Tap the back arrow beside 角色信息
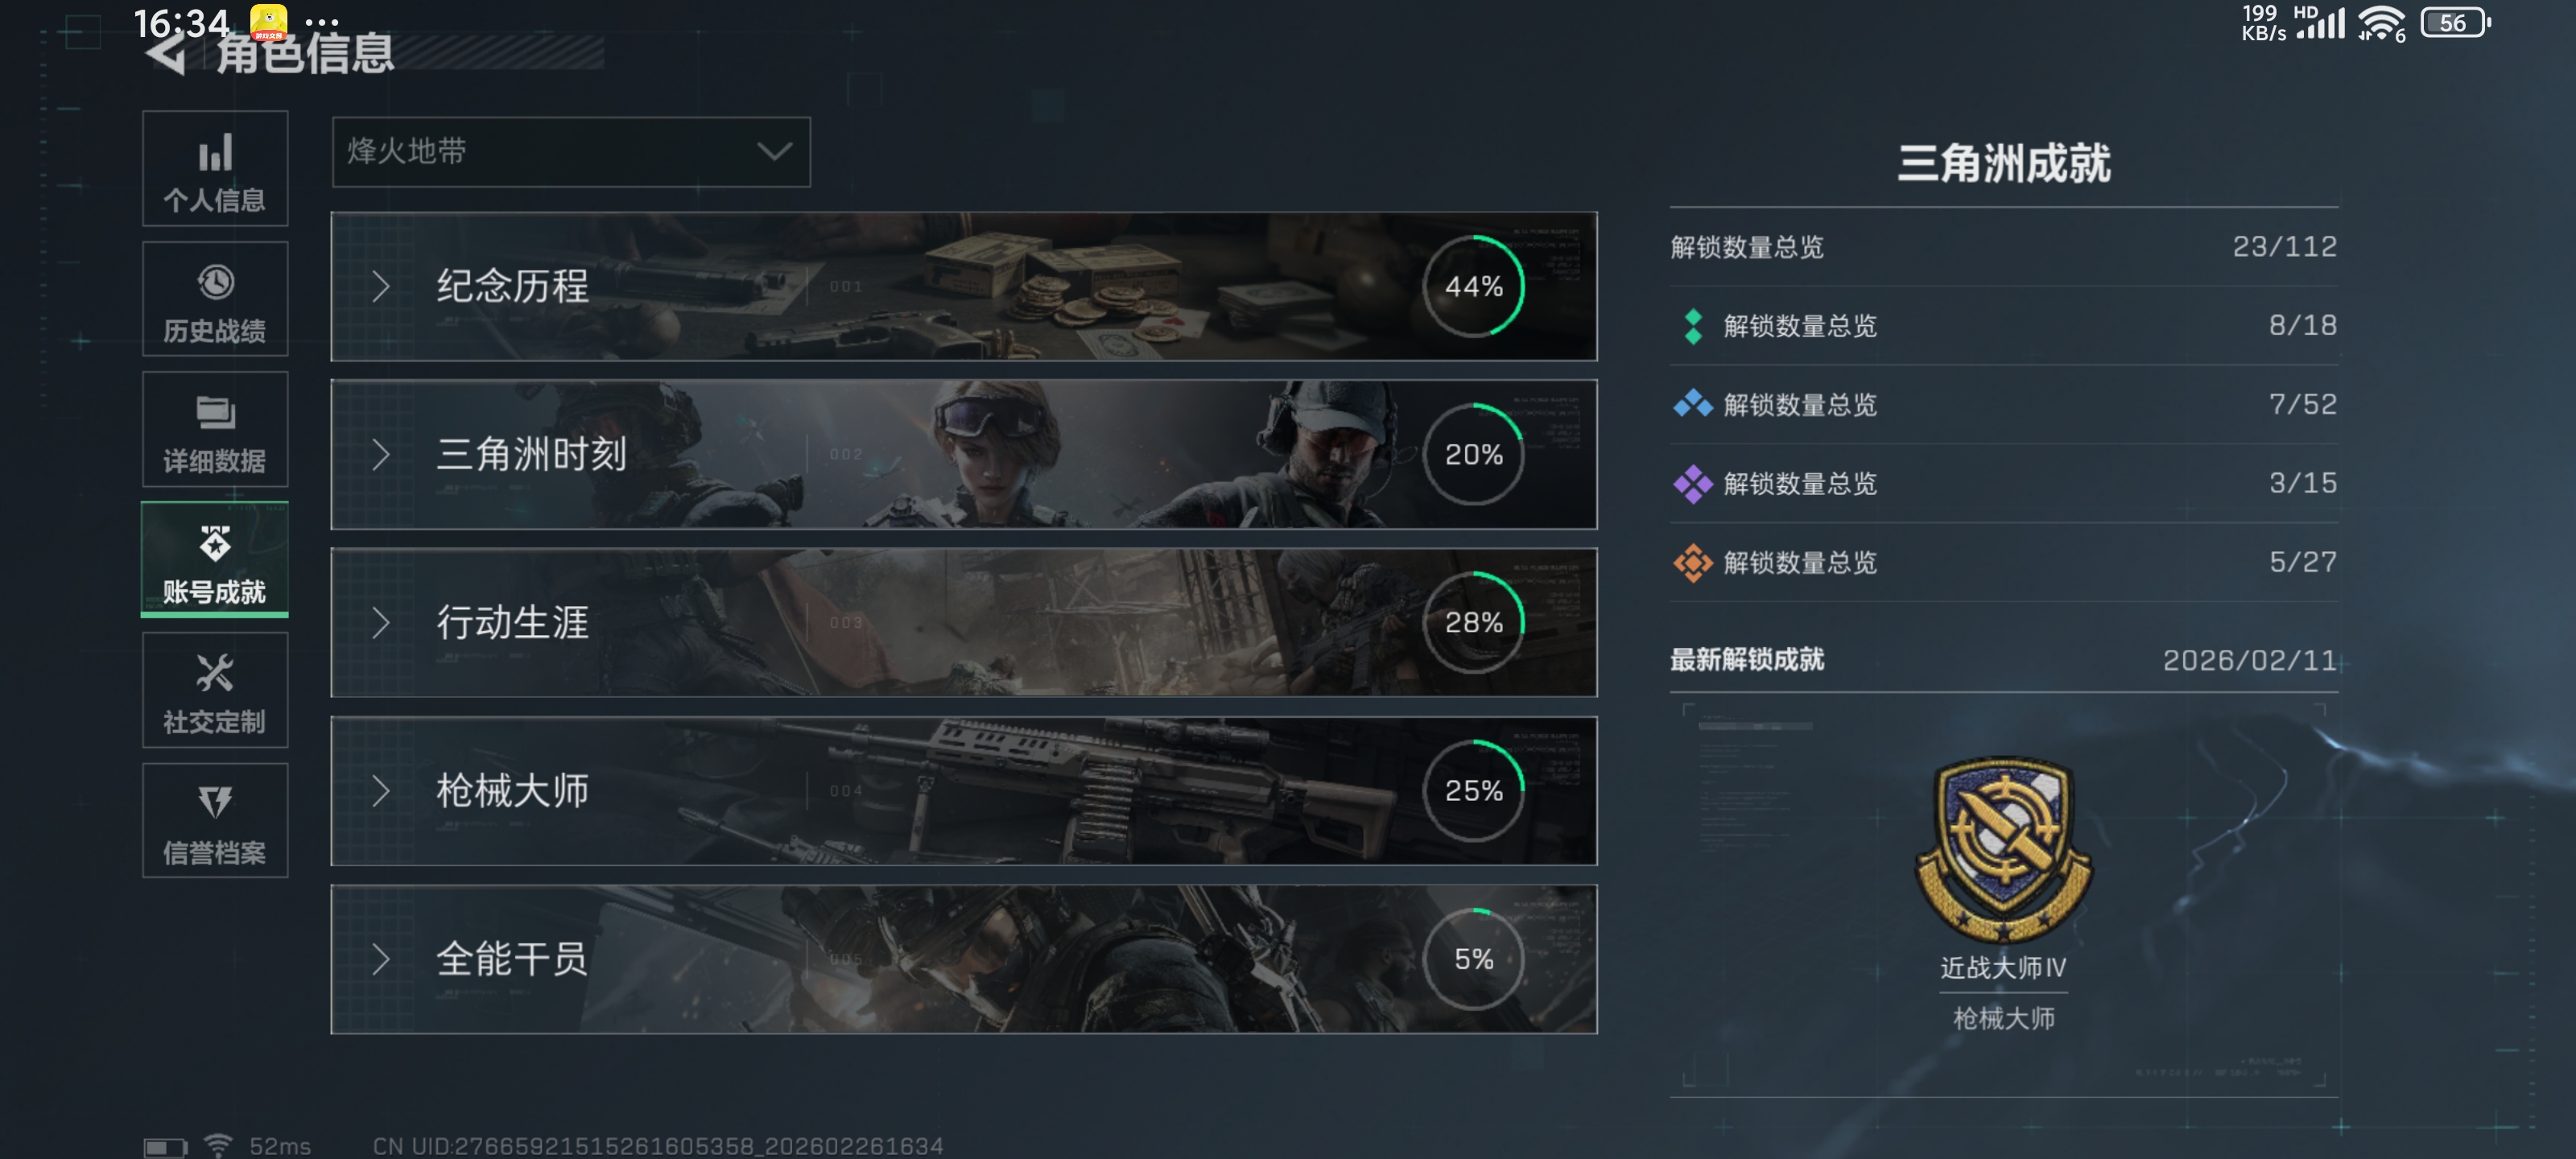Image resolution: width=2576 pixels, height=1159 pixels. [166, 52]
